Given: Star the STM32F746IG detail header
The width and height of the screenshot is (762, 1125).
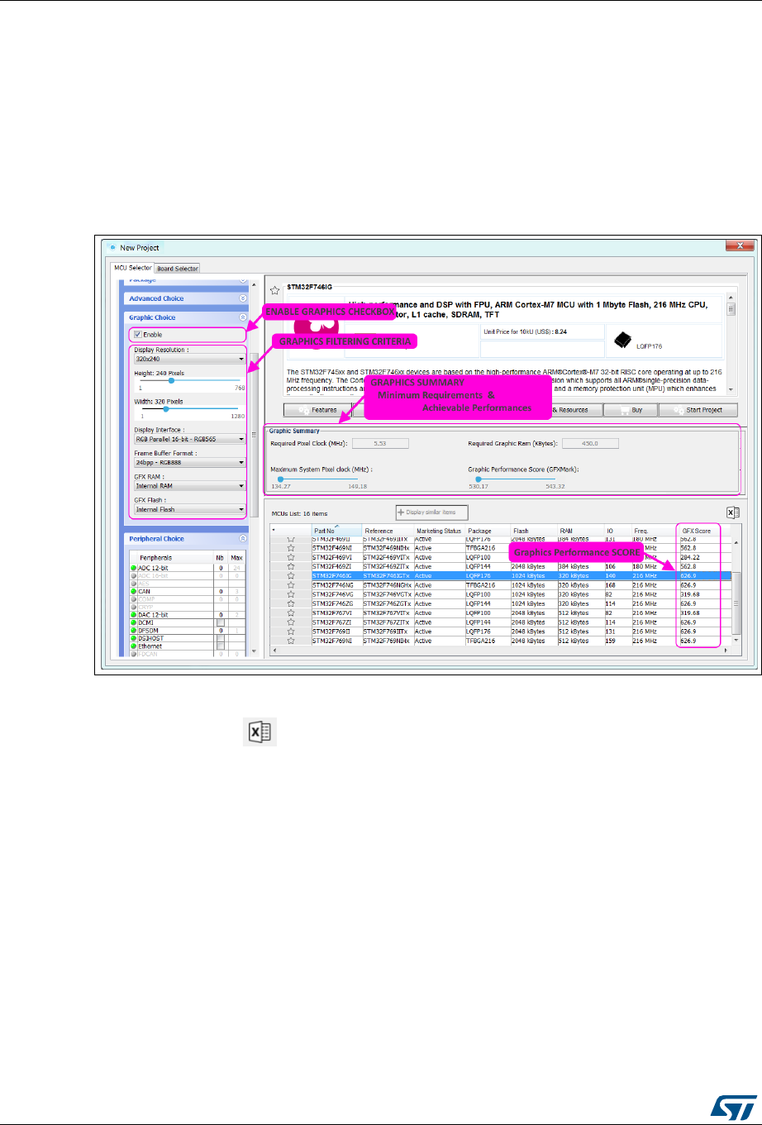Looking at the screenshot, I should 275,292.
